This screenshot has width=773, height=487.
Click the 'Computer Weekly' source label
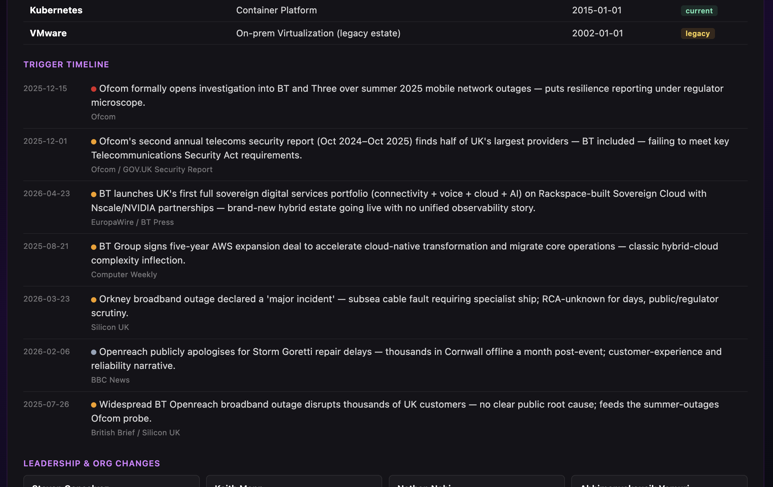point(124,275)
